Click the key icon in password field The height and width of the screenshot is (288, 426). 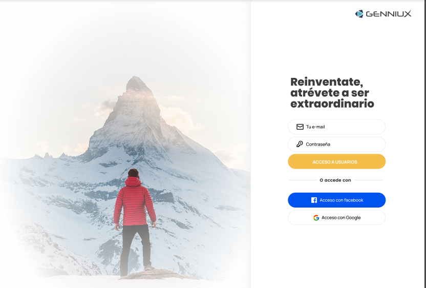tap(300, 144)
